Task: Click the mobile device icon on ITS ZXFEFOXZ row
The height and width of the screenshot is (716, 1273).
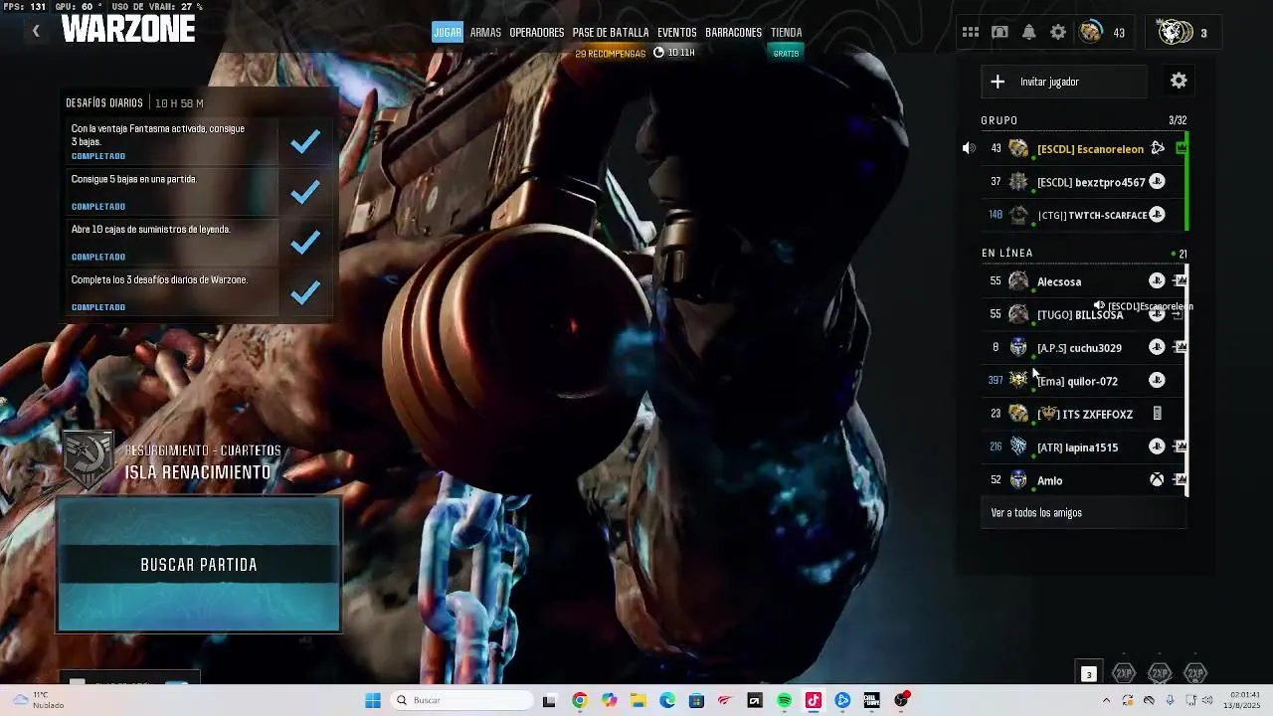Action: [x=1157, y=414]
